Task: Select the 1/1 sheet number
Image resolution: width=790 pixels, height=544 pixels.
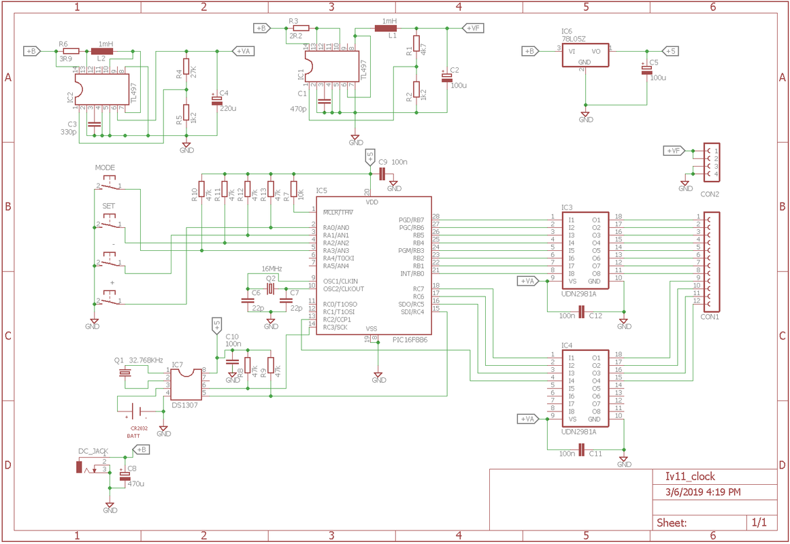Action: click(x=759, y=522)
